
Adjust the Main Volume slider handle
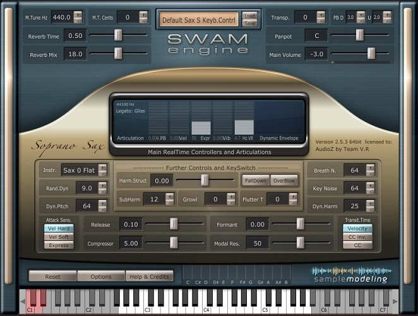click(x=371, y=53)
